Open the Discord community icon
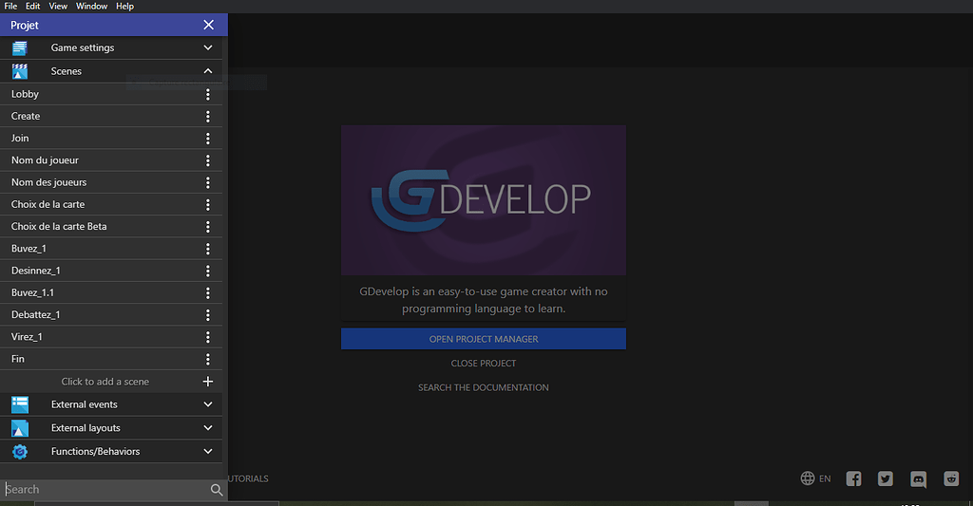 (x=919, y=479)
